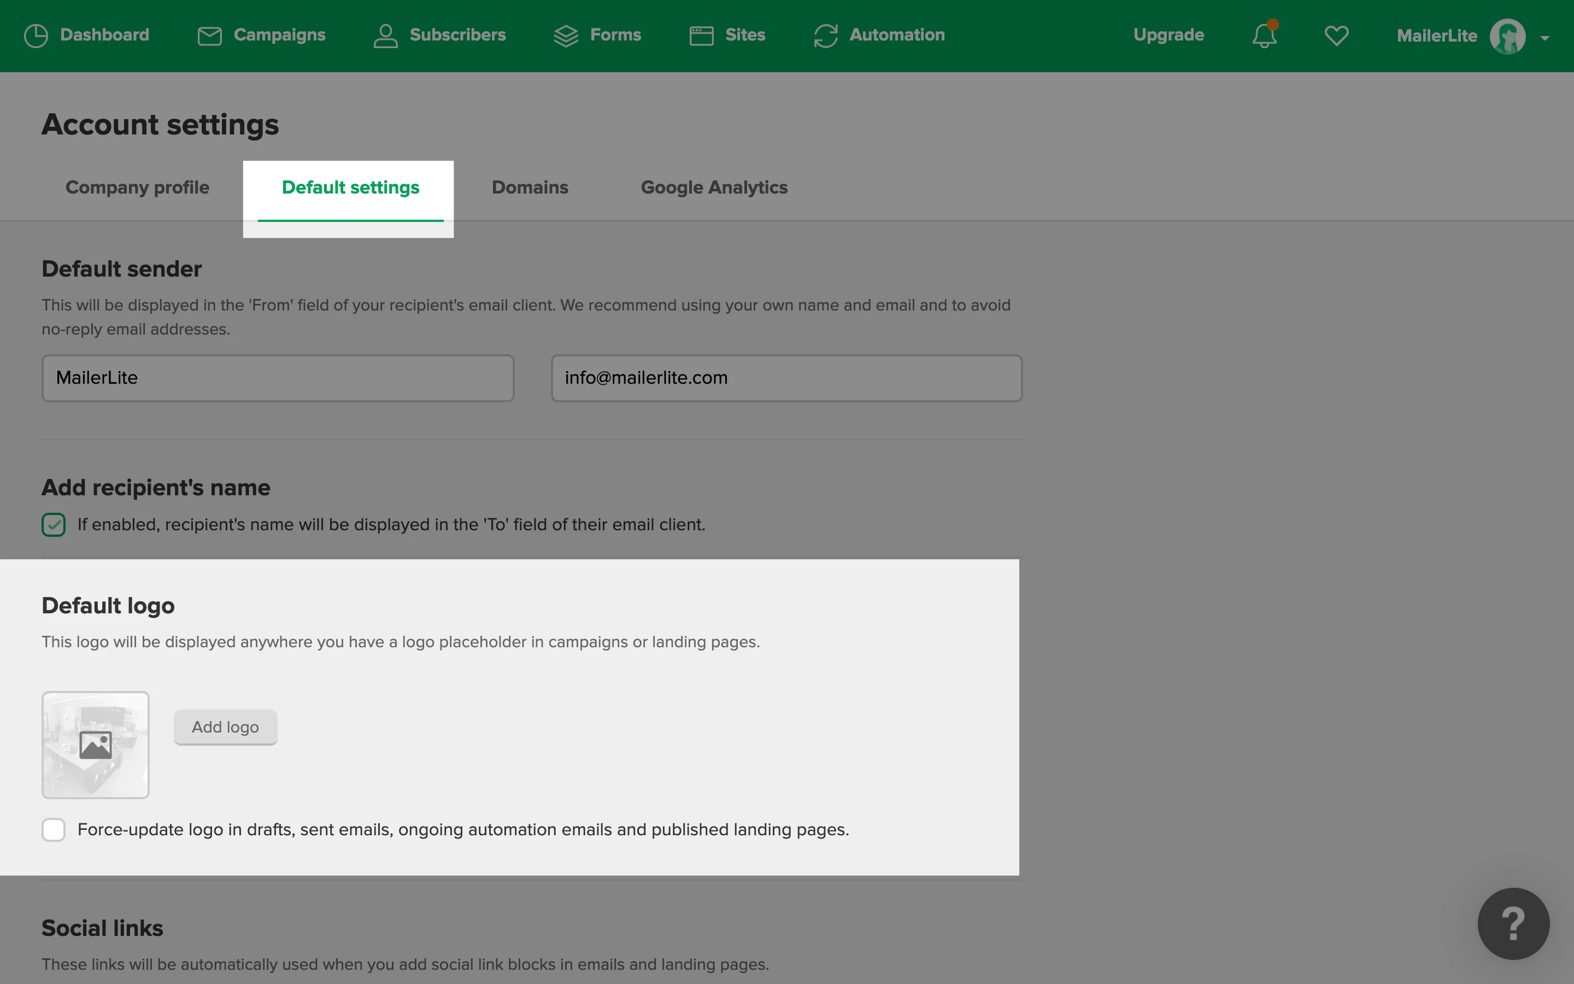Screen dimensions: 1574x984
Task: Click the default logo image placeholder
Action: [96, 745]
